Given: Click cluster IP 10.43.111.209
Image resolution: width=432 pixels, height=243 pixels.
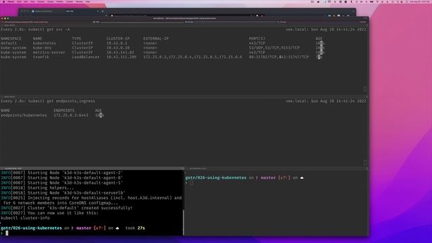Looking at the screenshot, I should [x=122, y=57].
